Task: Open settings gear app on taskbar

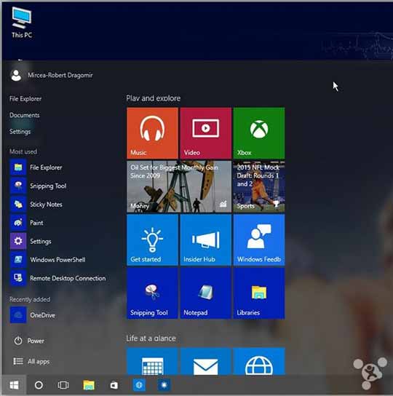Action: 164,385
